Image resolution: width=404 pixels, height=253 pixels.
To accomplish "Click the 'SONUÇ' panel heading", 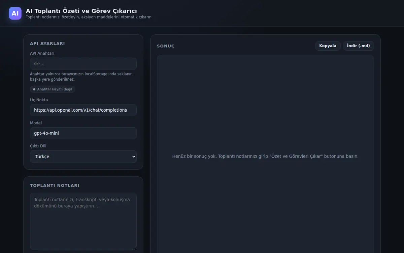I will pyautogui.click(x=166, y=46).
